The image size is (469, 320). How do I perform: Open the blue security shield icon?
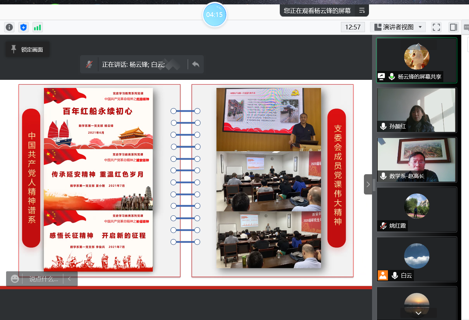[x=23, y=27]
